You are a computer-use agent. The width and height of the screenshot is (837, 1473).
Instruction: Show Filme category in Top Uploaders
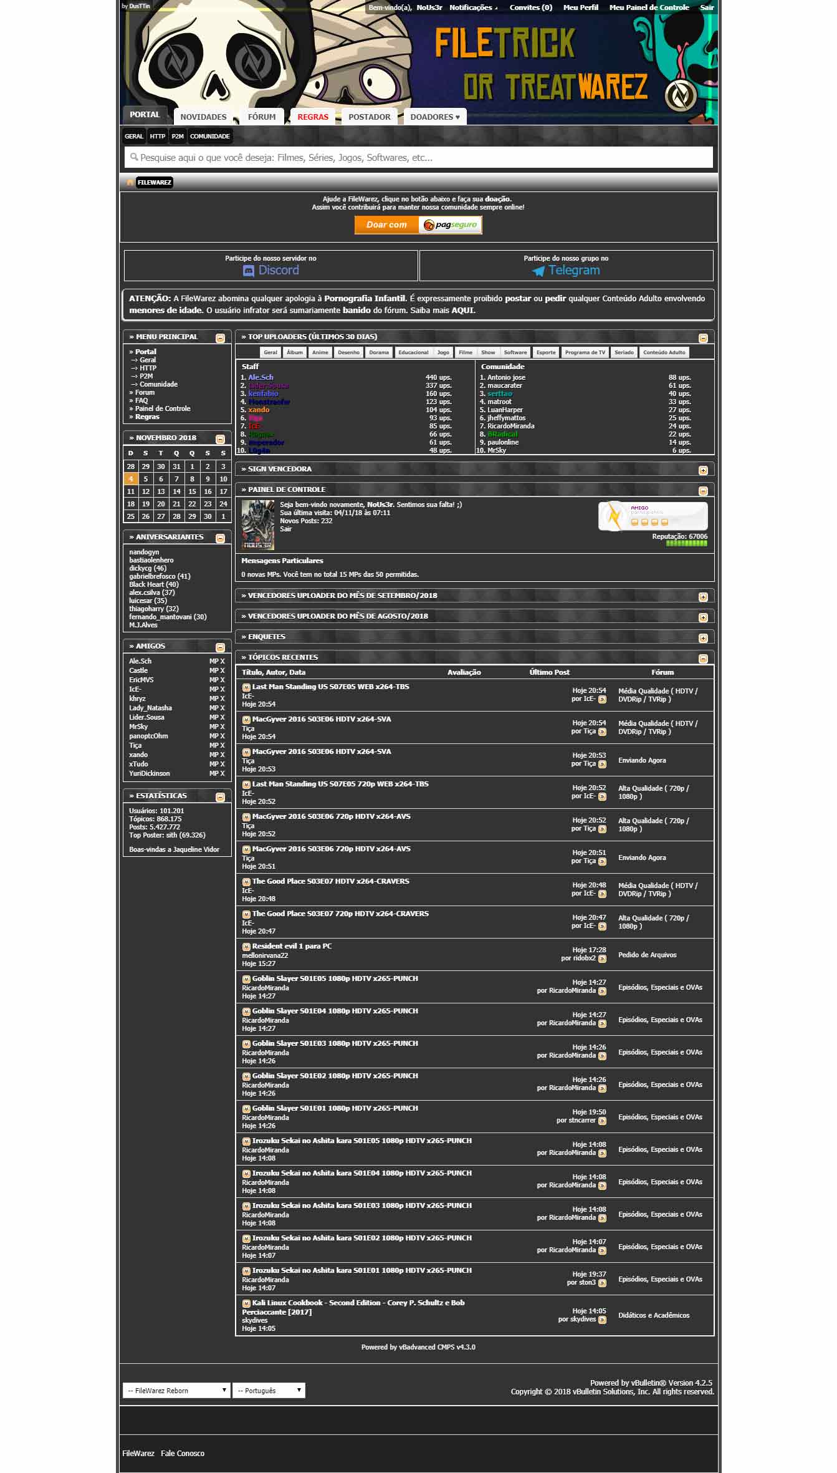pos(466,352)
